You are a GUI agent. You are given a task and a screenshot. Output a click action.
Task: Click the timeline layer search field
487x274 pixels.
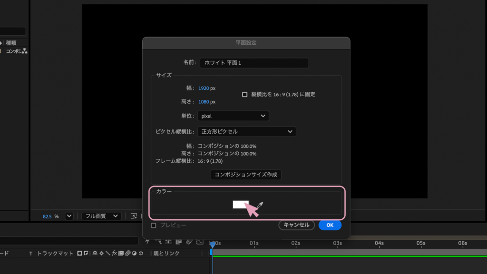click(x=69, y=241)
